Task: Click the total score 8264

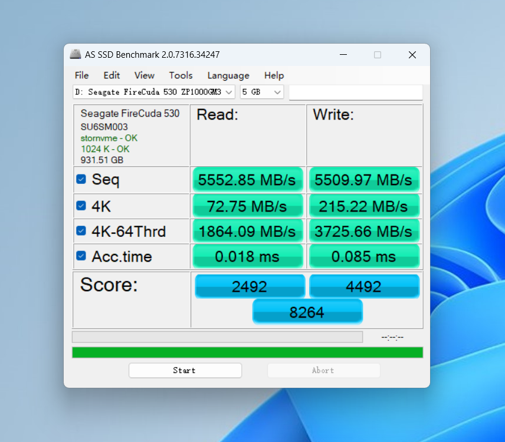Action: tap(307, 312)
